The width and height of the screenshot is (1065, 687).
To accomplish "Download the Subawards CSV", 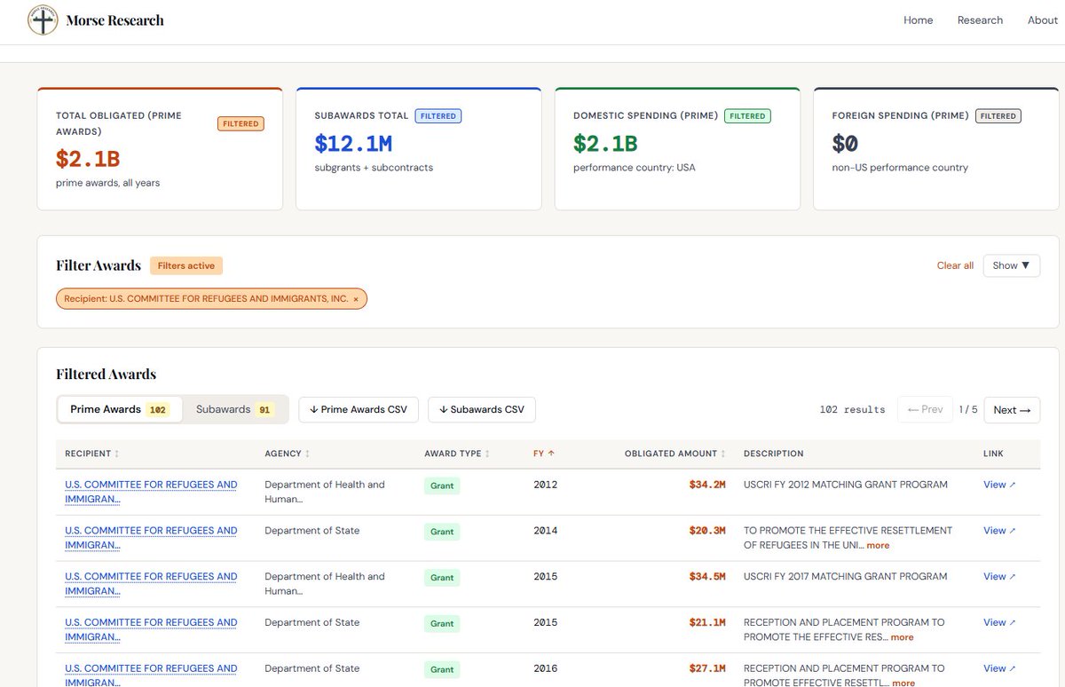I will 482,409.
